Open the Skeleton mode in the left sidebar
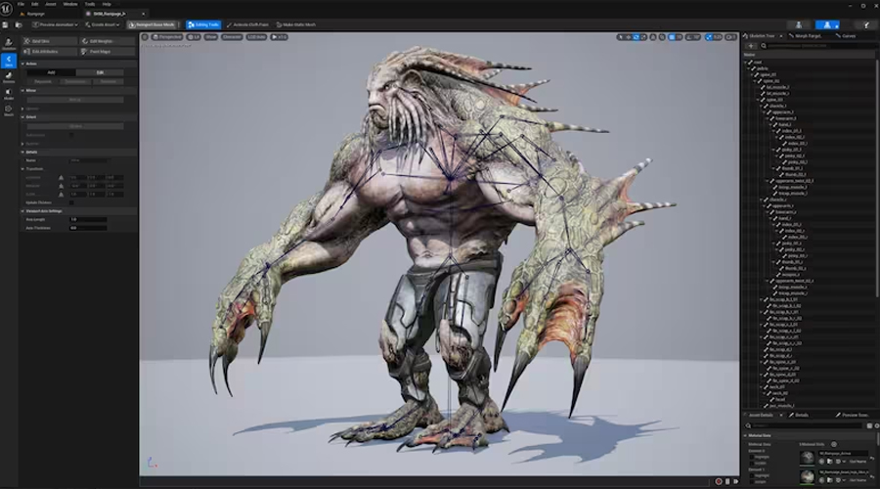Screen dimensions: 880x489 click(9, 44)
